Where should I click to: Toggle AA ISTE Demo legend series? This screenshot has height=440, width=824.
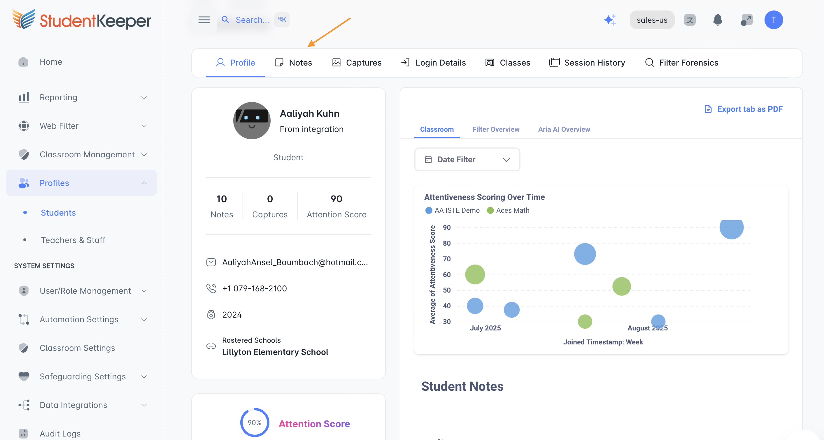452,210
